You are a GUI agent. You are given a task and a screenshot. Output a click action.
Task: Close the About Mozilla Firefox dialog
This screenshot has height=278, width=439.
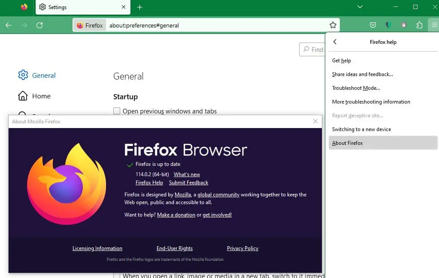point(315,121)
